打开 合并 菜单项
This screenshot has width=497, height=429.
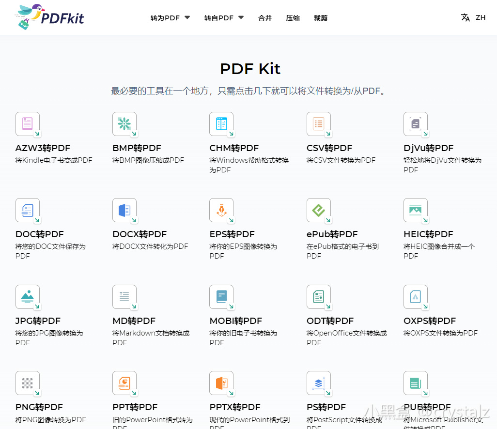(265, 17)
